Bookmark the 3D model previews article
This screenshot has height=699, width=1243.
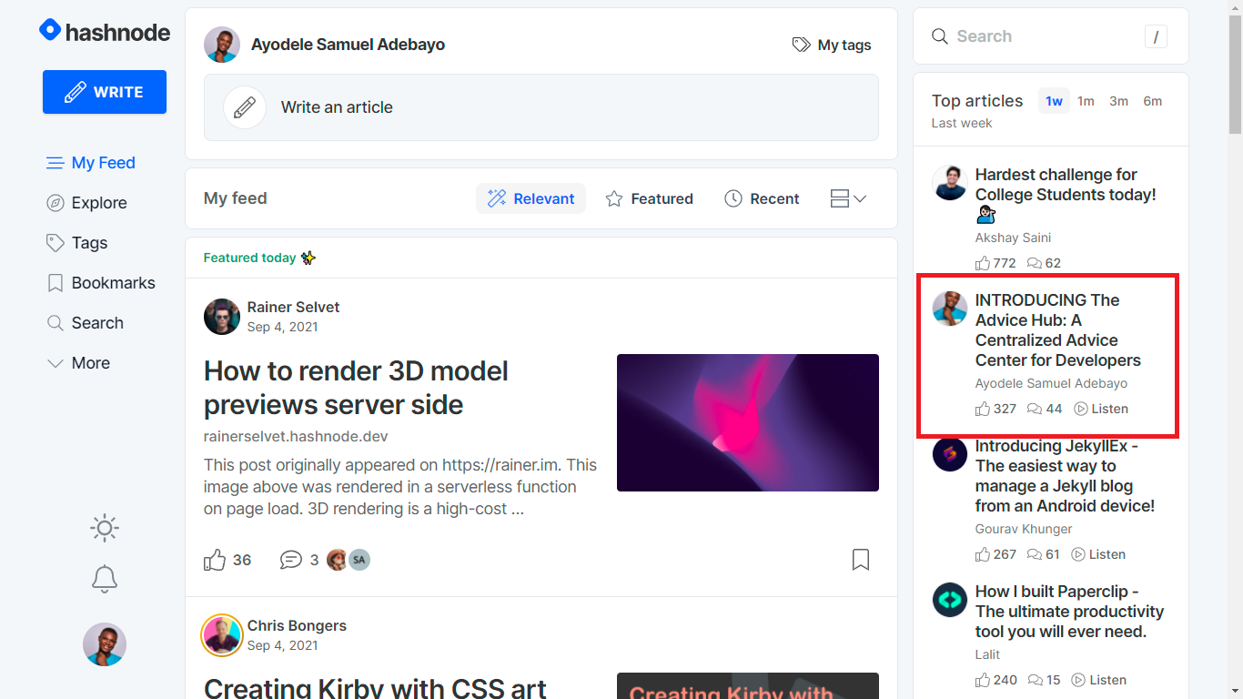pyautogui.click(x=861, y=560)
